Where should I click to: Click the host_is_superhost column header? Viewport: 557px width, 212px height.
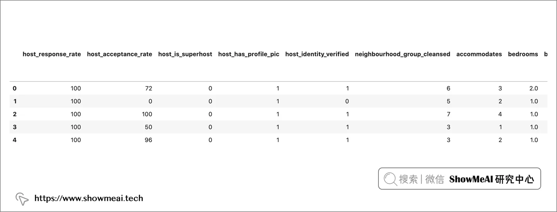[x=185, y=54]
